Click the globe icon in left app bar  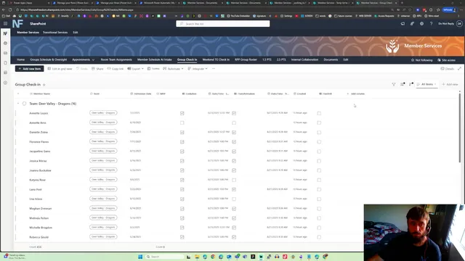(5, 43)
